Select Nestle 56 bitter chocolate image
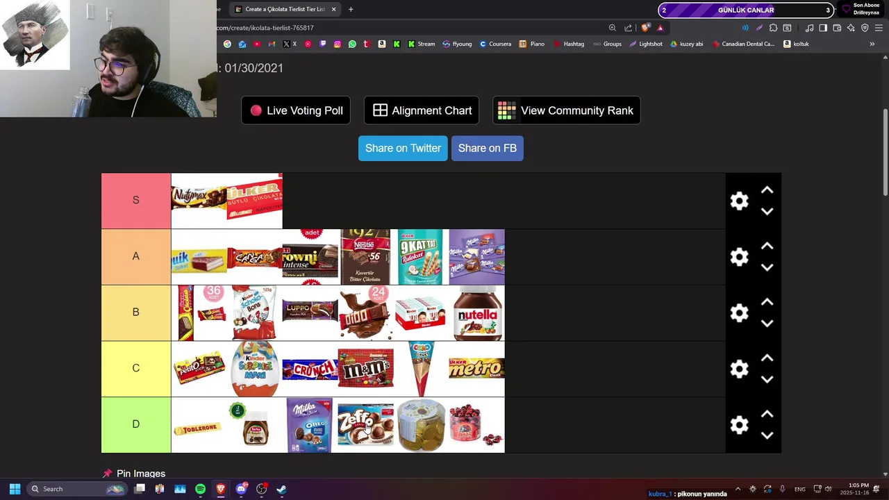This screenshot has width=889, height=500. (x=366, y=257)
